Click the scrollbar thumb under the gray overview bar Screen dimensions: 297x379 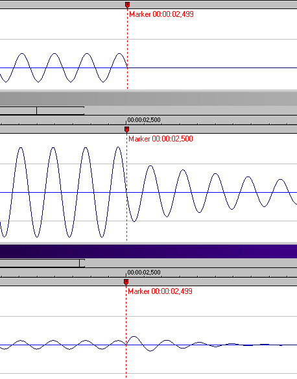[42, 111]
